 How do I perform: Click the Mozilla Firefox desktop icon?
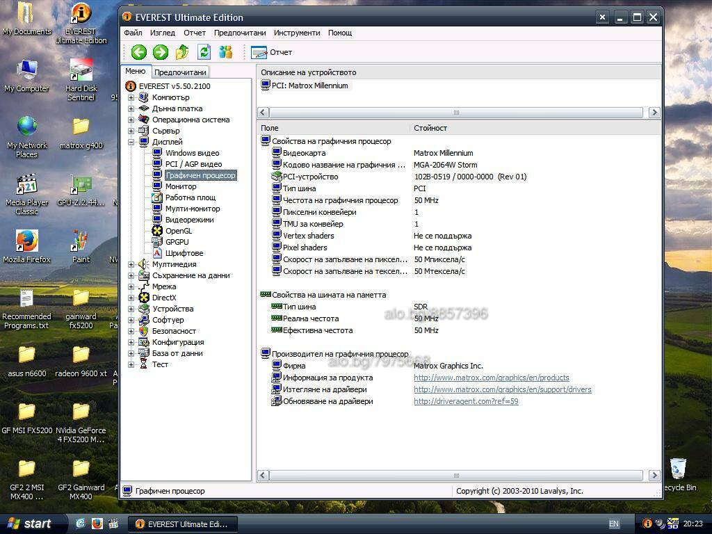click(x=27, y=247)
